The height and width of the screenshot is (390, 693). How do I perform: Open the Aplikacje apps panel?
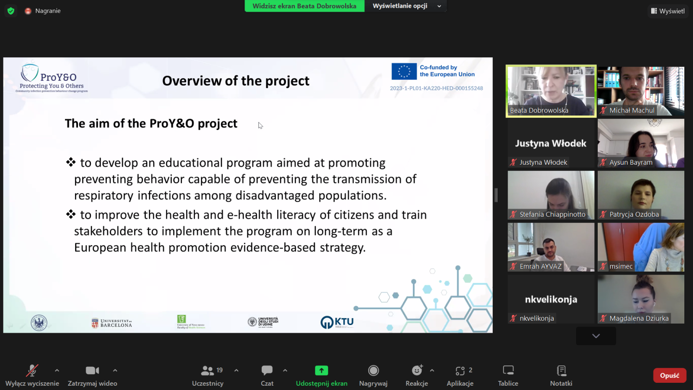[x=460, y=376]
